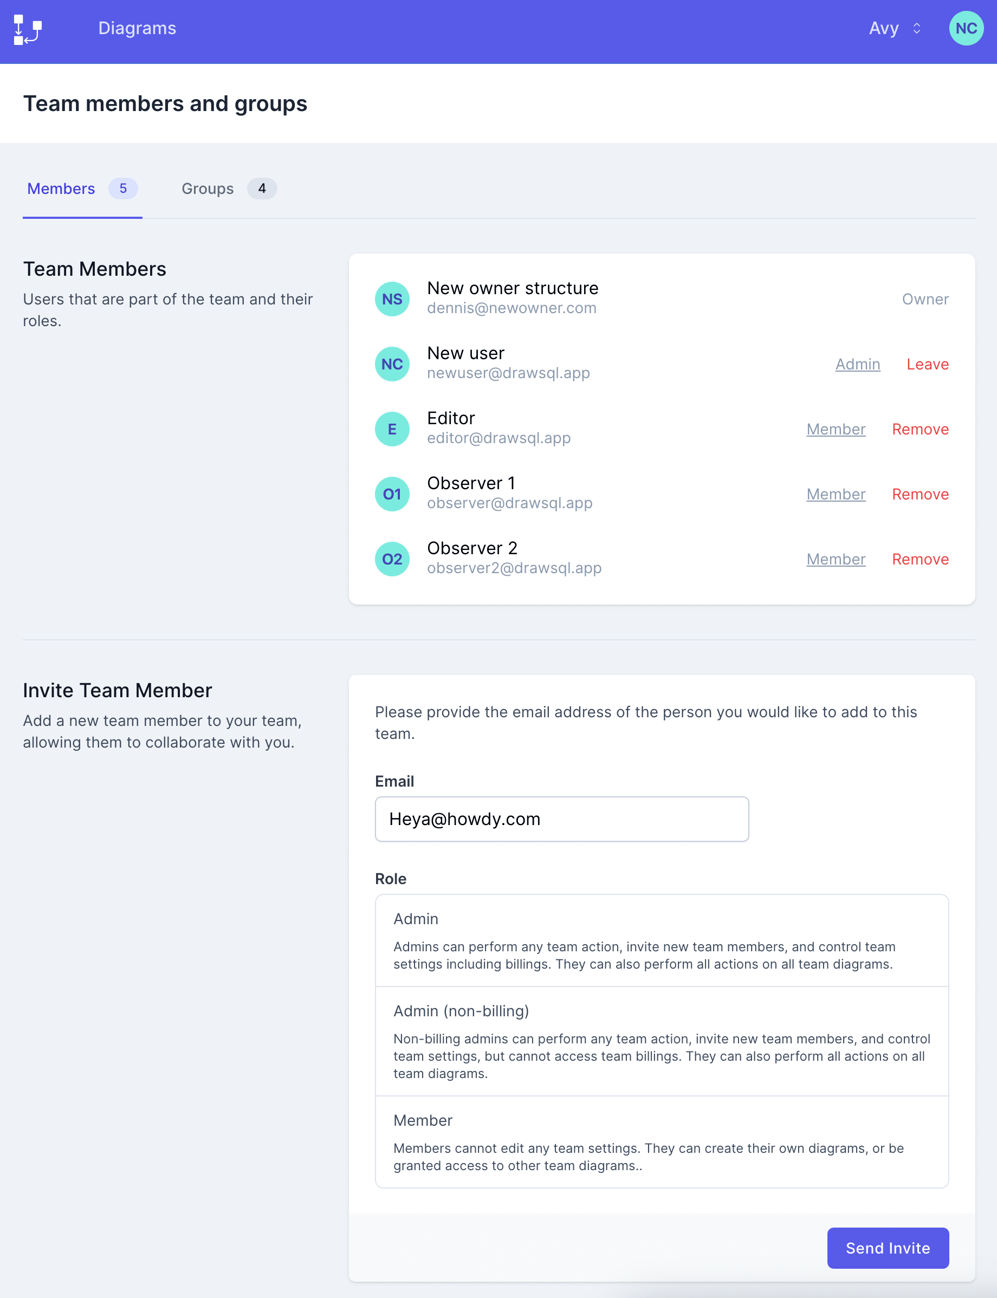
Task: Click Leave for New user
Action: coord(927,364)
